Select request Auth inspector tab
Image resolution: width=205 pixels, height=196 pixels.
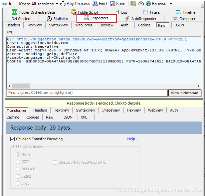(x=125, y=25)
